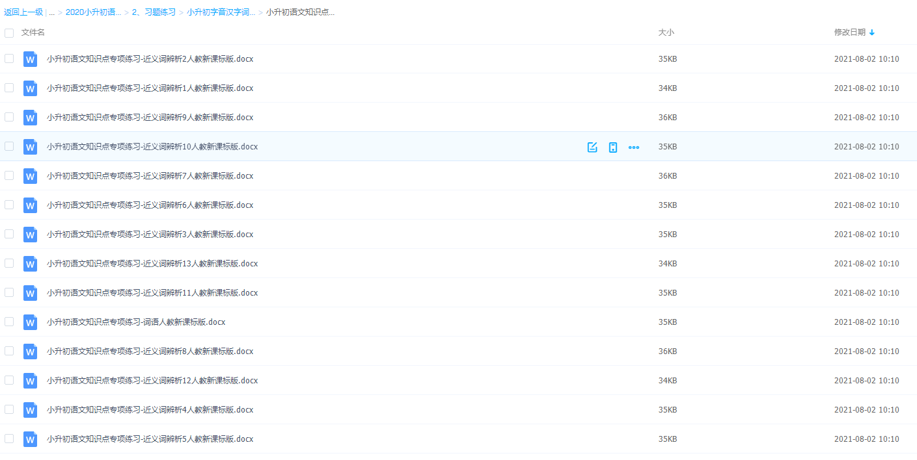The height and width of the screenshot is (460, 917).
Task: Click the sort arrow next to 修改日期
Action: coord(872,32)
